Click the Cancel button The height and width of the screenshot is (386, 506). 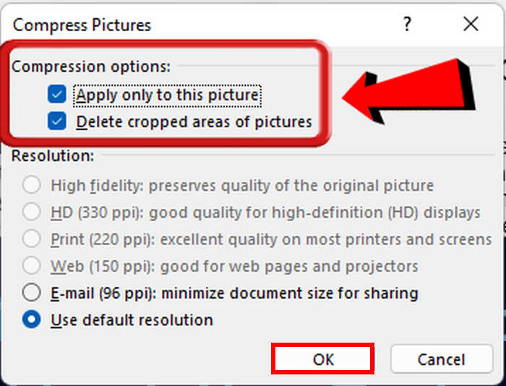pyautogui.click(x=442, y=359)
